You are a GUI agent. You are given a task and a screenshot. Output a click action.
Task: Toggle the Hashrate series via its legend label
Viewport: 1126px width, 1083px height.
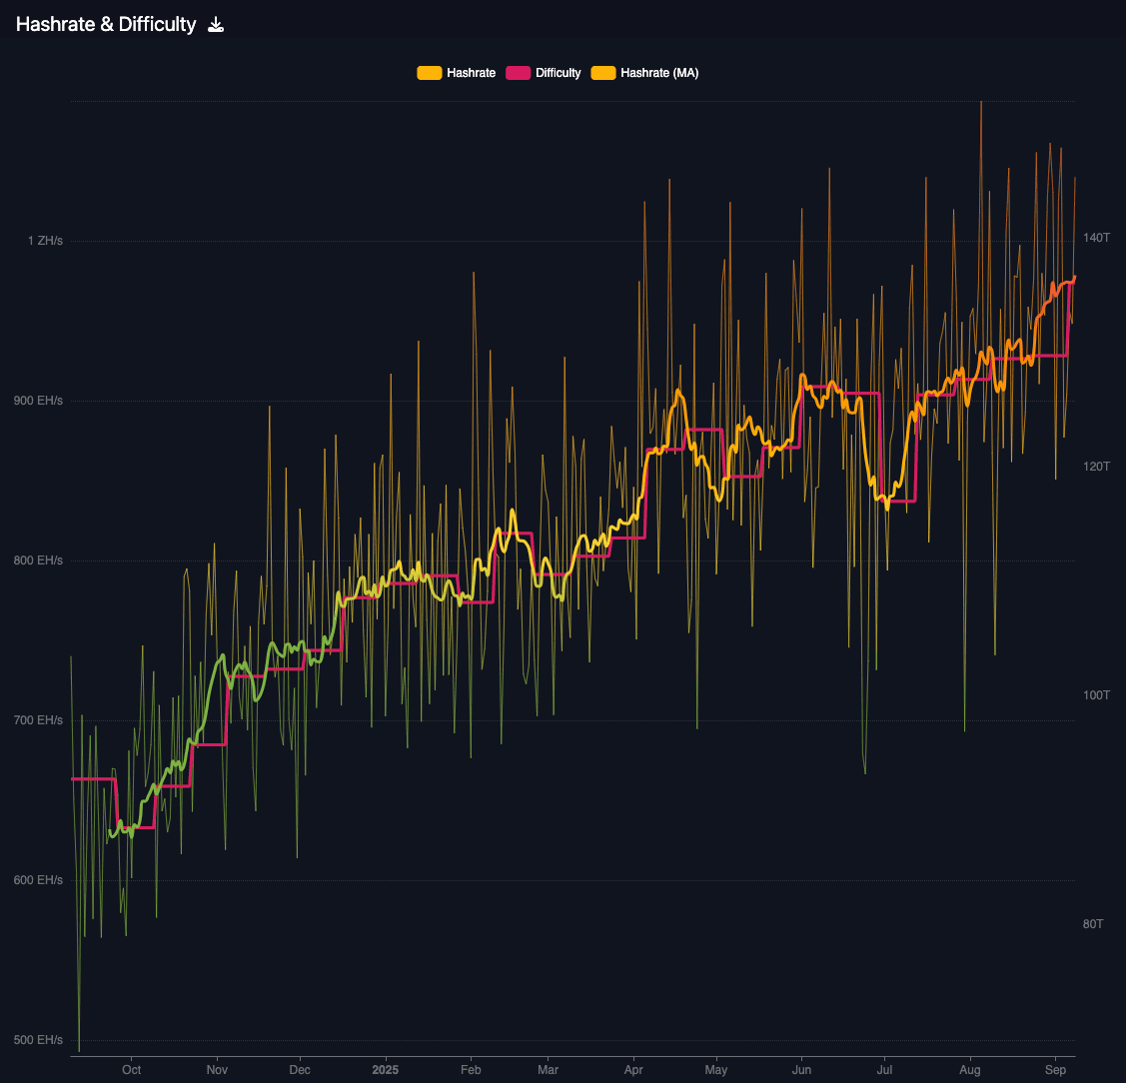(x=471, y=73)
